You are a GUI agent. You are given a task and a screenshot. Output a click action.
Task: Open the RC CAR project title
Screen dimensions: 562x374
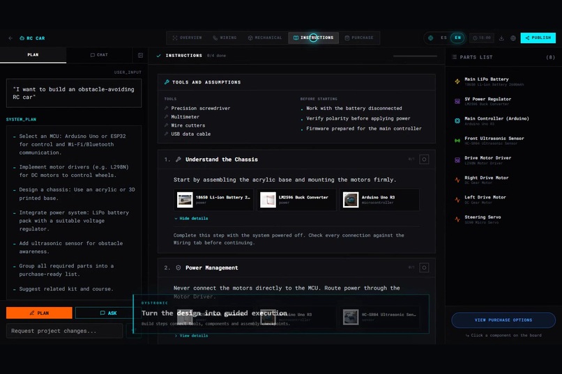32,38
